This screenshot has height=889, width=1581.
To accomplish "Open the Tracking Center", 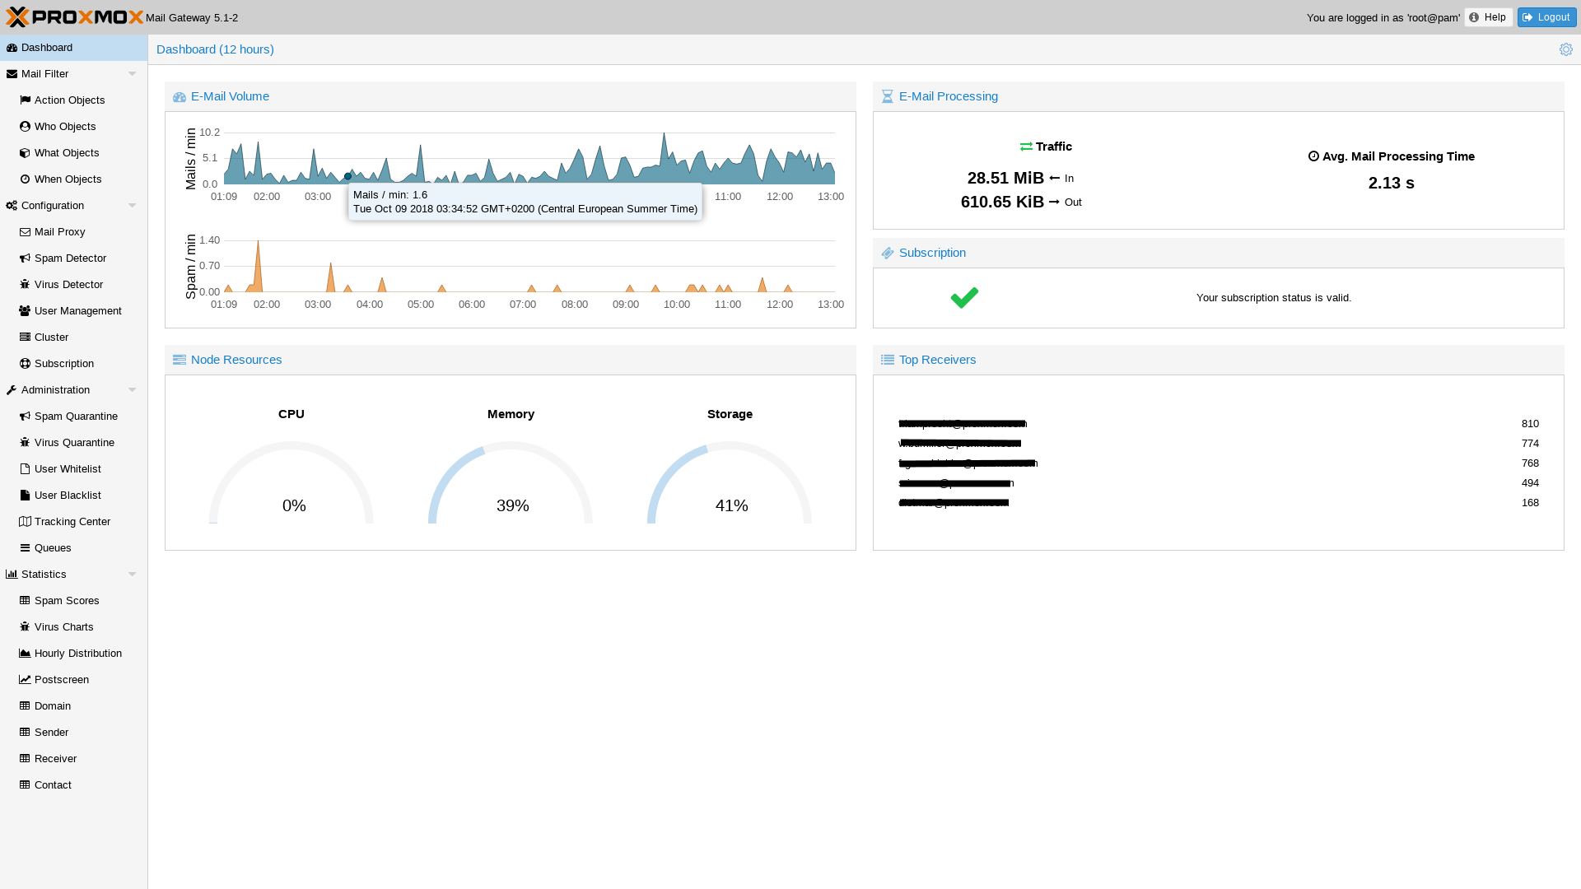I will 72,521.
